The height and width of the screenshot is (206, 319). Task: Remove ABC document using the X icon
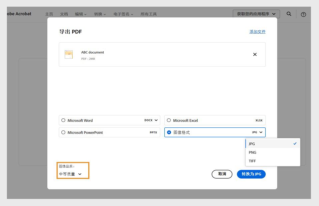click(255, 54)
